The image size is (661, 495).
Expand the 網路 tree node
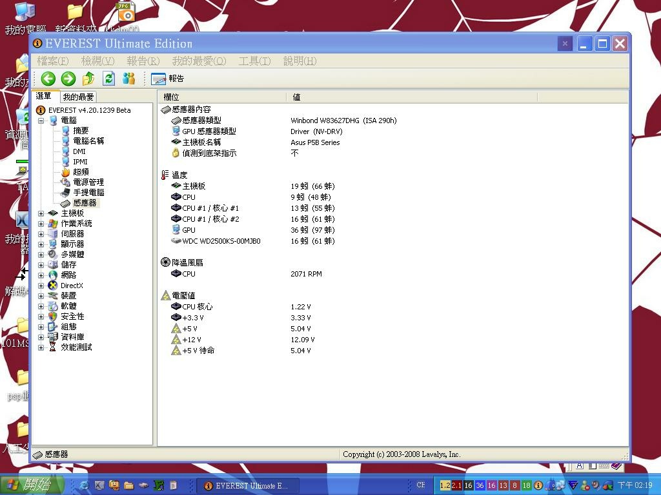[41, 275]
